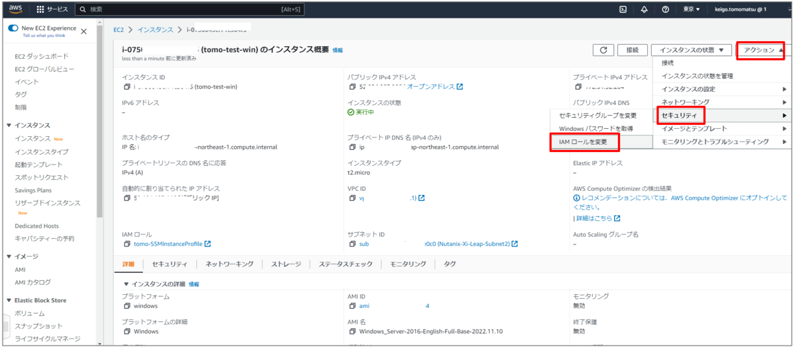Switch to the モニタリング tab

[x=408, y=264]
